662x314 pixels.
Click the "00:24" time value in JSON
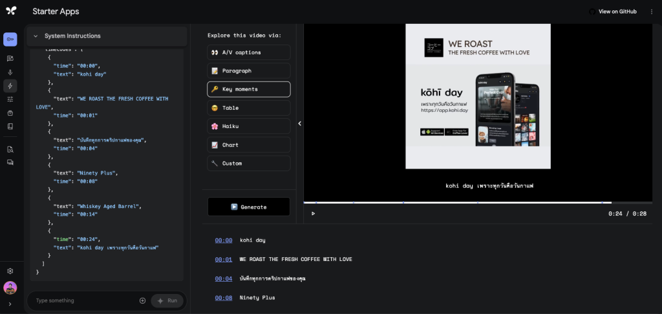click(87, 239)
